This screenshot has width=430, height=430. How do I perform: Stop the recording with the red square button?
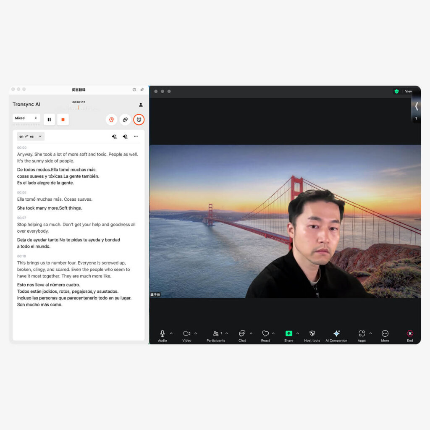point(63,120)
